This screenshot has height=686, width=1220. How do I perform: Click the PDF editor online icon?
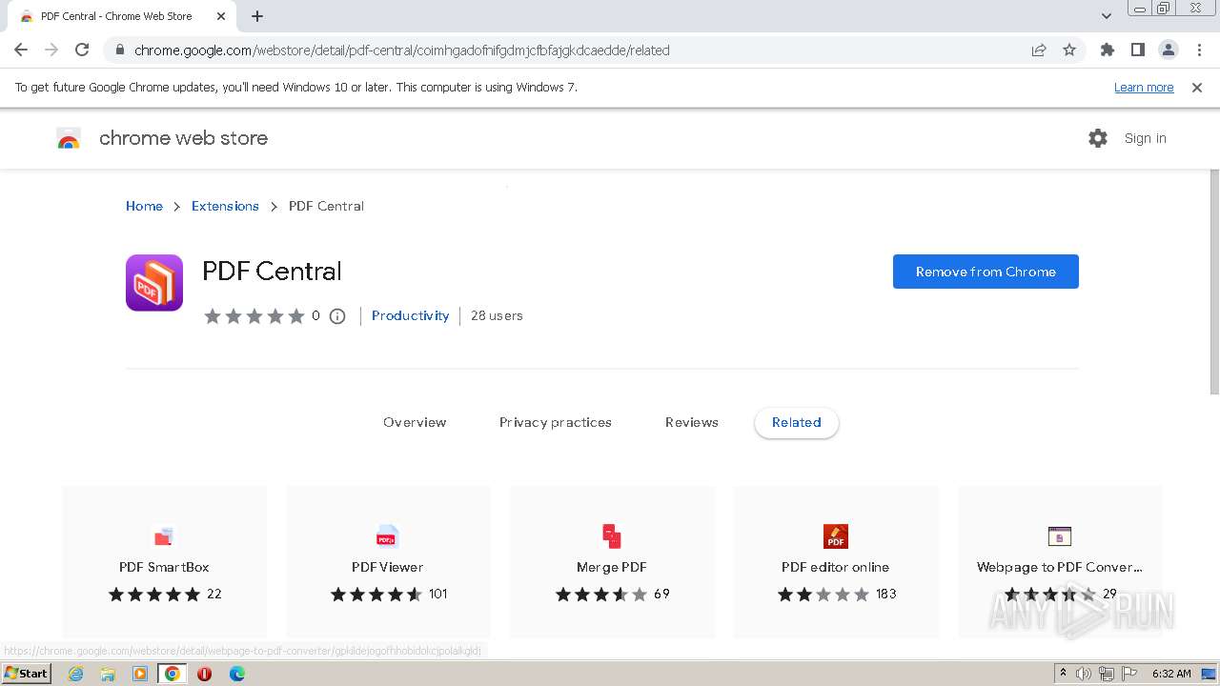click(x=836, y=536)
